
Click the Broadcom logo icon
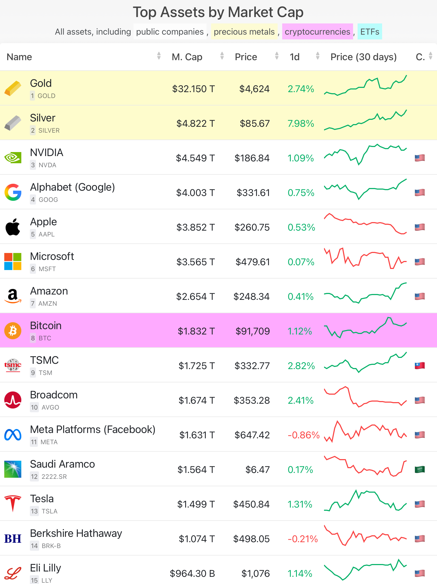(13, 400)
